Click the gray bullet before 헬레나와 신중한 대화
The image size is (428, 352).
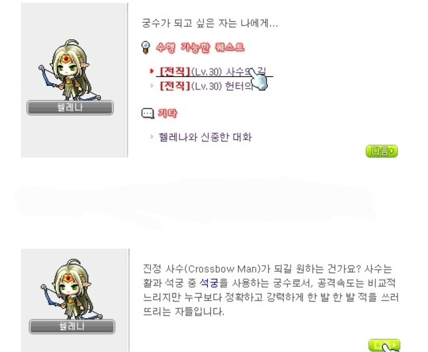[152, 136]
